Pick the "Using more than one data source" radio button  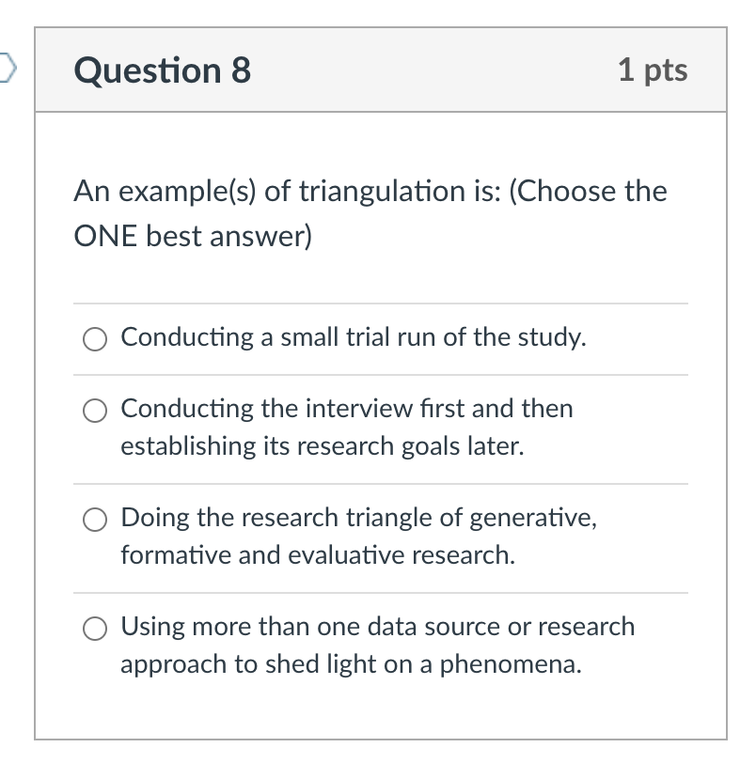[95, 629]
